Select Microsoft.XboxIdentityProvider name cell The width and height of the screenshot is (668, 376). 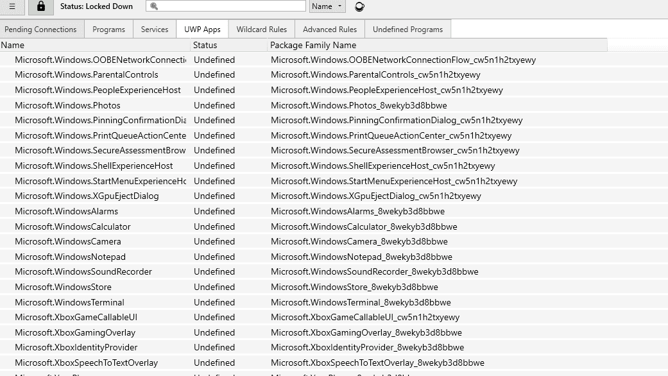(x=76, y=348)
